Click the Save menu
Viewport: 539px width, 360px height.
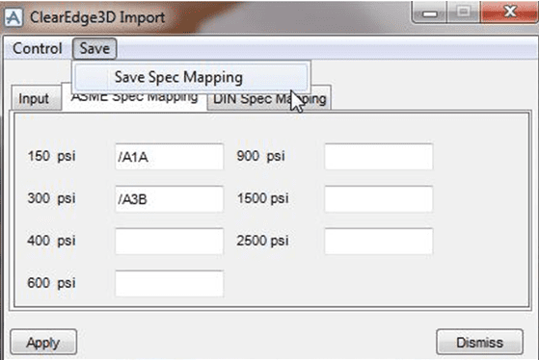94,48
